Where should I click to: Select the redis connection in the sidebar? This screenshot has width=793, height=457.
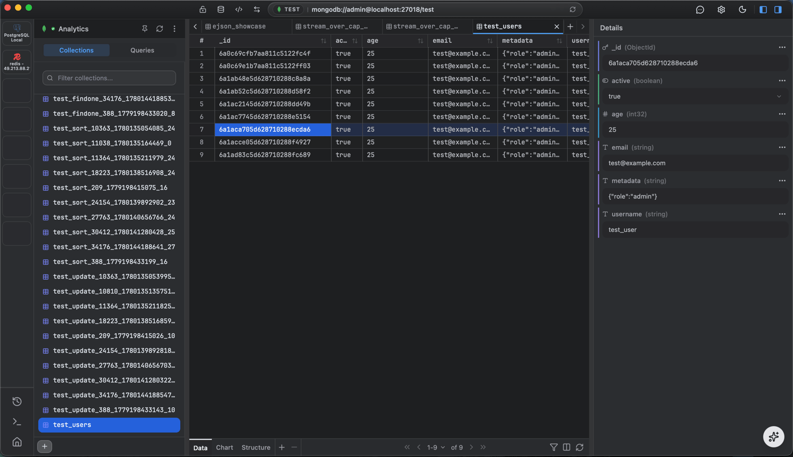click(17, 62)
